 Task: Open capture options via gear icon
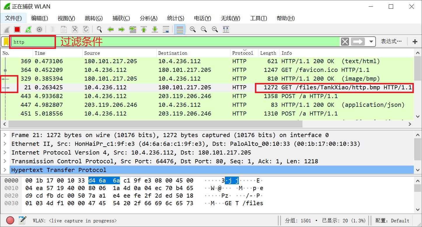tap(39, 29)
